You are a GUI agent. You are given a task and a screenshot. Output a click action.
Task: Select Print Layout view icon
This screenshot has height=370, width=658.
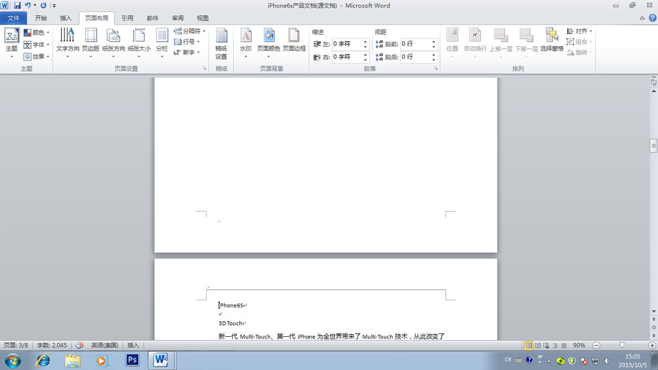click(x=529, y=346)
